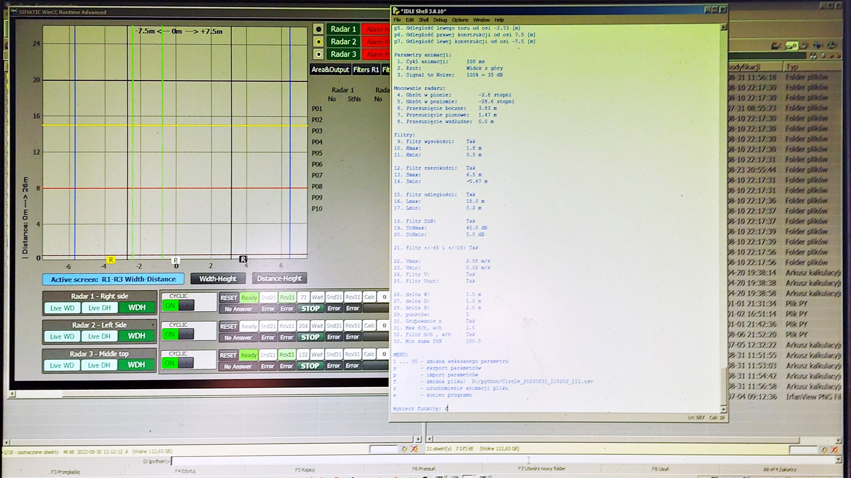This screenshot has width=851, height=478.
Task: Click the highlighted green toolbar icon in file manager
Action: point(791,46)
